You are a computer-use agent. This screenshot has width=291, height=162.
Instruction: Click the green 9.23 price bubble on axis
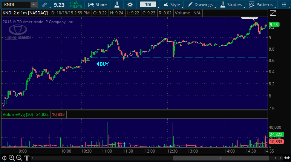tap(274, 25)
